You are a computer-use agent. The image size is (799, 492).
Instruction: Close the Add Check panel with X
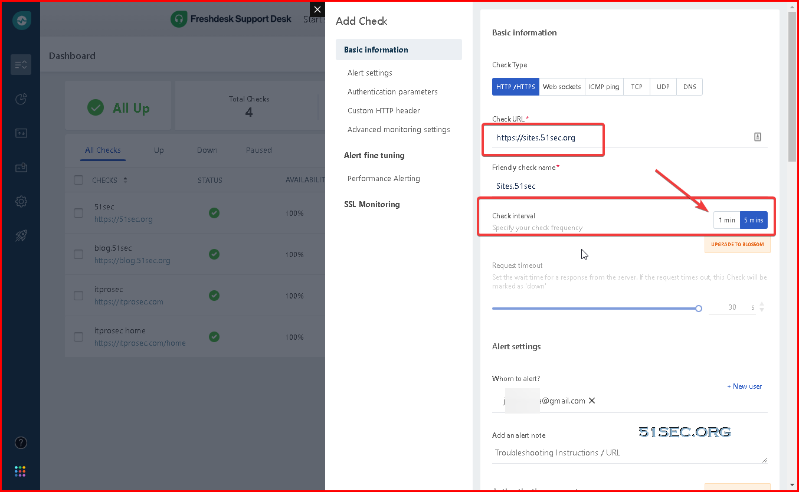coord(317,9)
